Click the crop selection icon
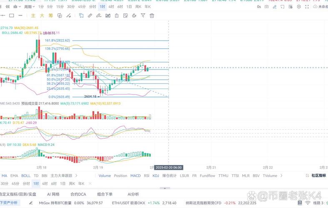Screen dimensions: 328x208 283,7
